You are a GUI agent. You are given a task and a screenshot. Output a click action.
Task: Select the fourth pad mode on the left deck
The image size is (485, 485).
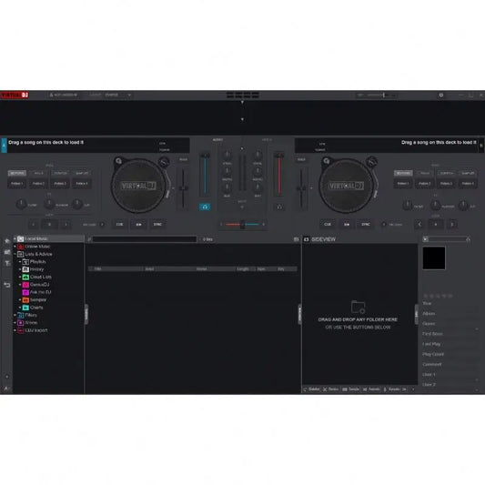pyautogui.click(x=82, y=173)
